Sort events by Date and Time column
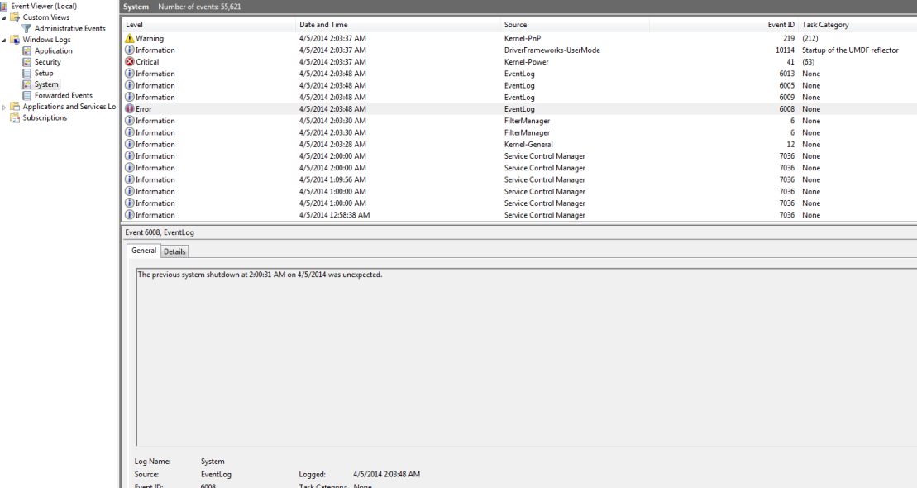The width and height of the screenshot is (917, 488). 322,25
